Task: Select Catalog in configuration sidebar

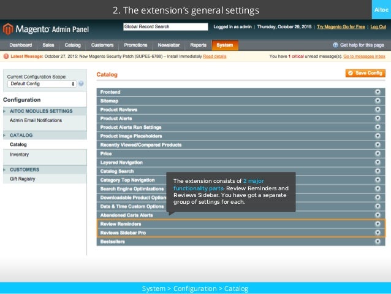Action: click(x=18, y=144)
